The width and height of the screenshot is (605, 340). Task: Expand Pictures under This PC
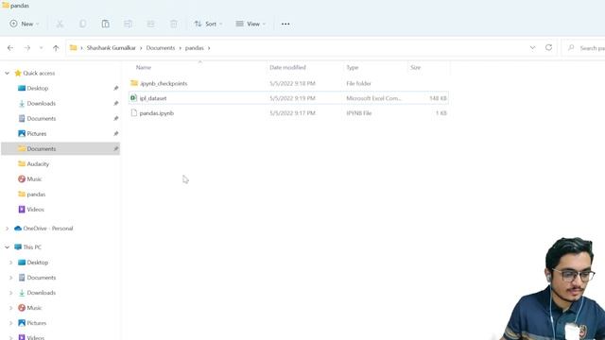tap(10, 323)
